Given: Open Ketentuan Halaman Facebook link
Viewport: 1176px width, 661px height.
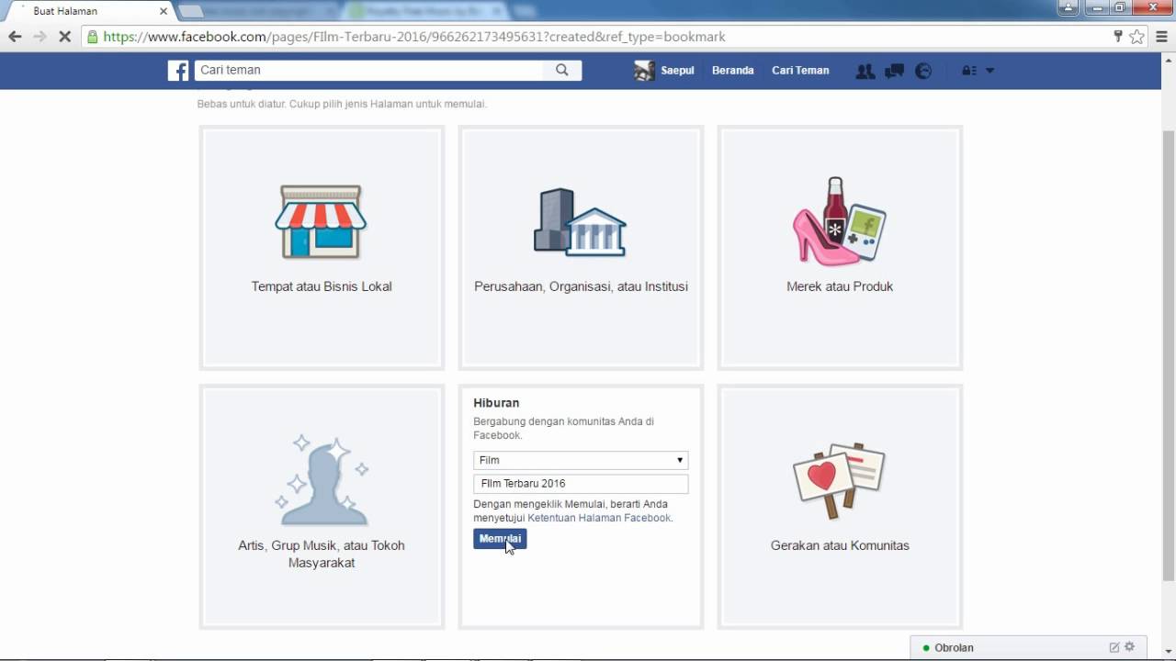Looking at the screenshot, I should click(x=599, y=518).
